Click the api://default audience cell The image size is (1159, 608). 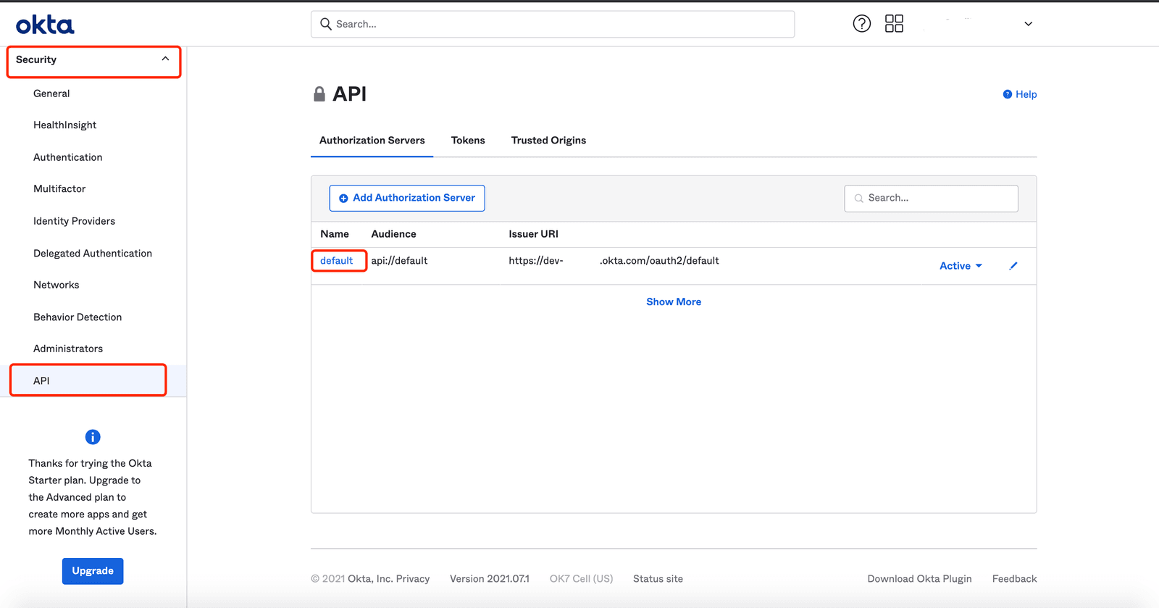pyautogui.click(x=399, y=261)
